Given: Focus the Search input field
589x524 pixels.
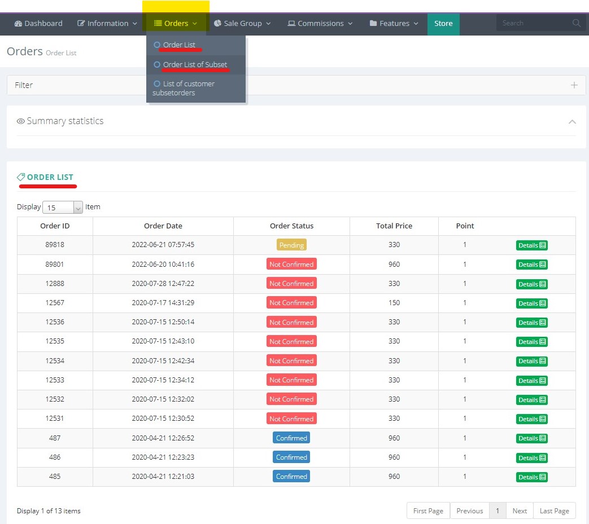Looking at the screenshot, I should pyautogui.click(x=535, y=23).
